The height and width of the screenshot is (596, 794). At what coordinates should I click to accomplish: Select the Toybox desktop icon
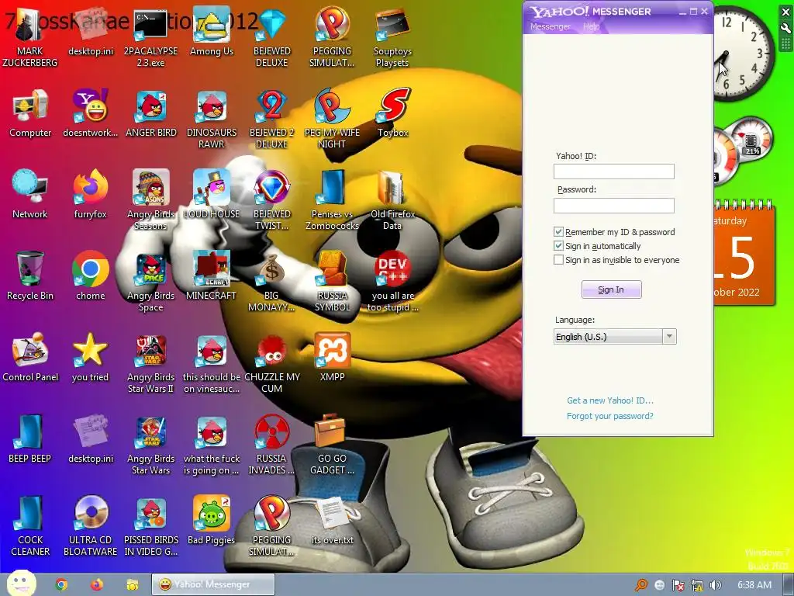point(392,113)
